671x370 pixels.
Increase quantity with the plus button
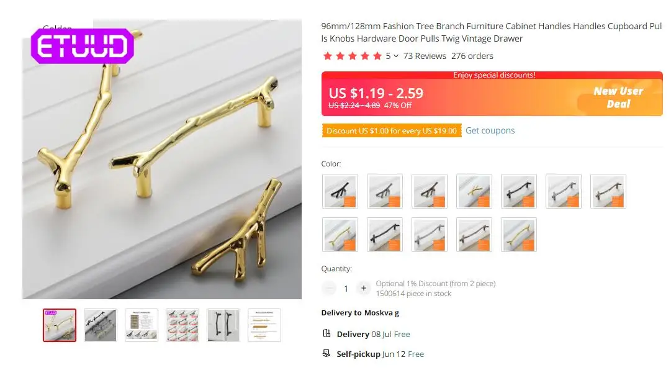(x=363, y=288)
